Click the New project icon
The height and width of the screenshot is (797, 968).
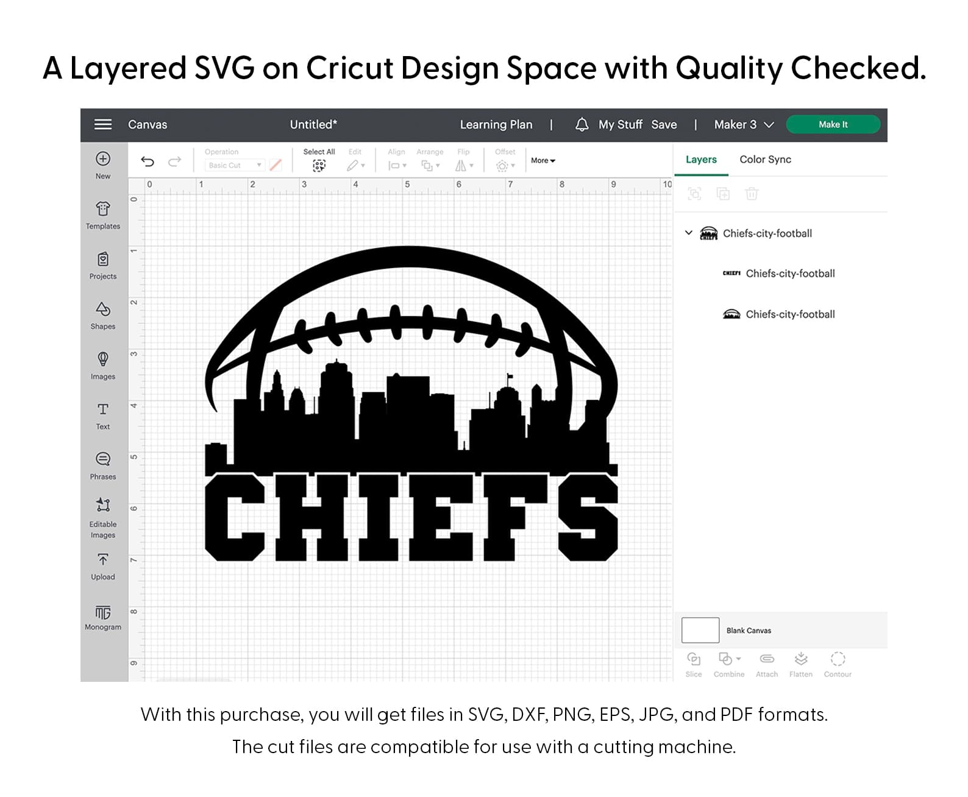click(x=103, y=159)
